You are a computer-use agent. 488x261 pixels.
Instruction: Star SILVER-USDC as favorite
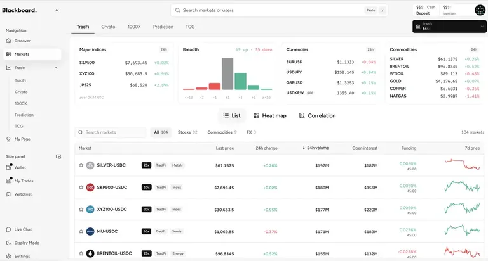81,165
